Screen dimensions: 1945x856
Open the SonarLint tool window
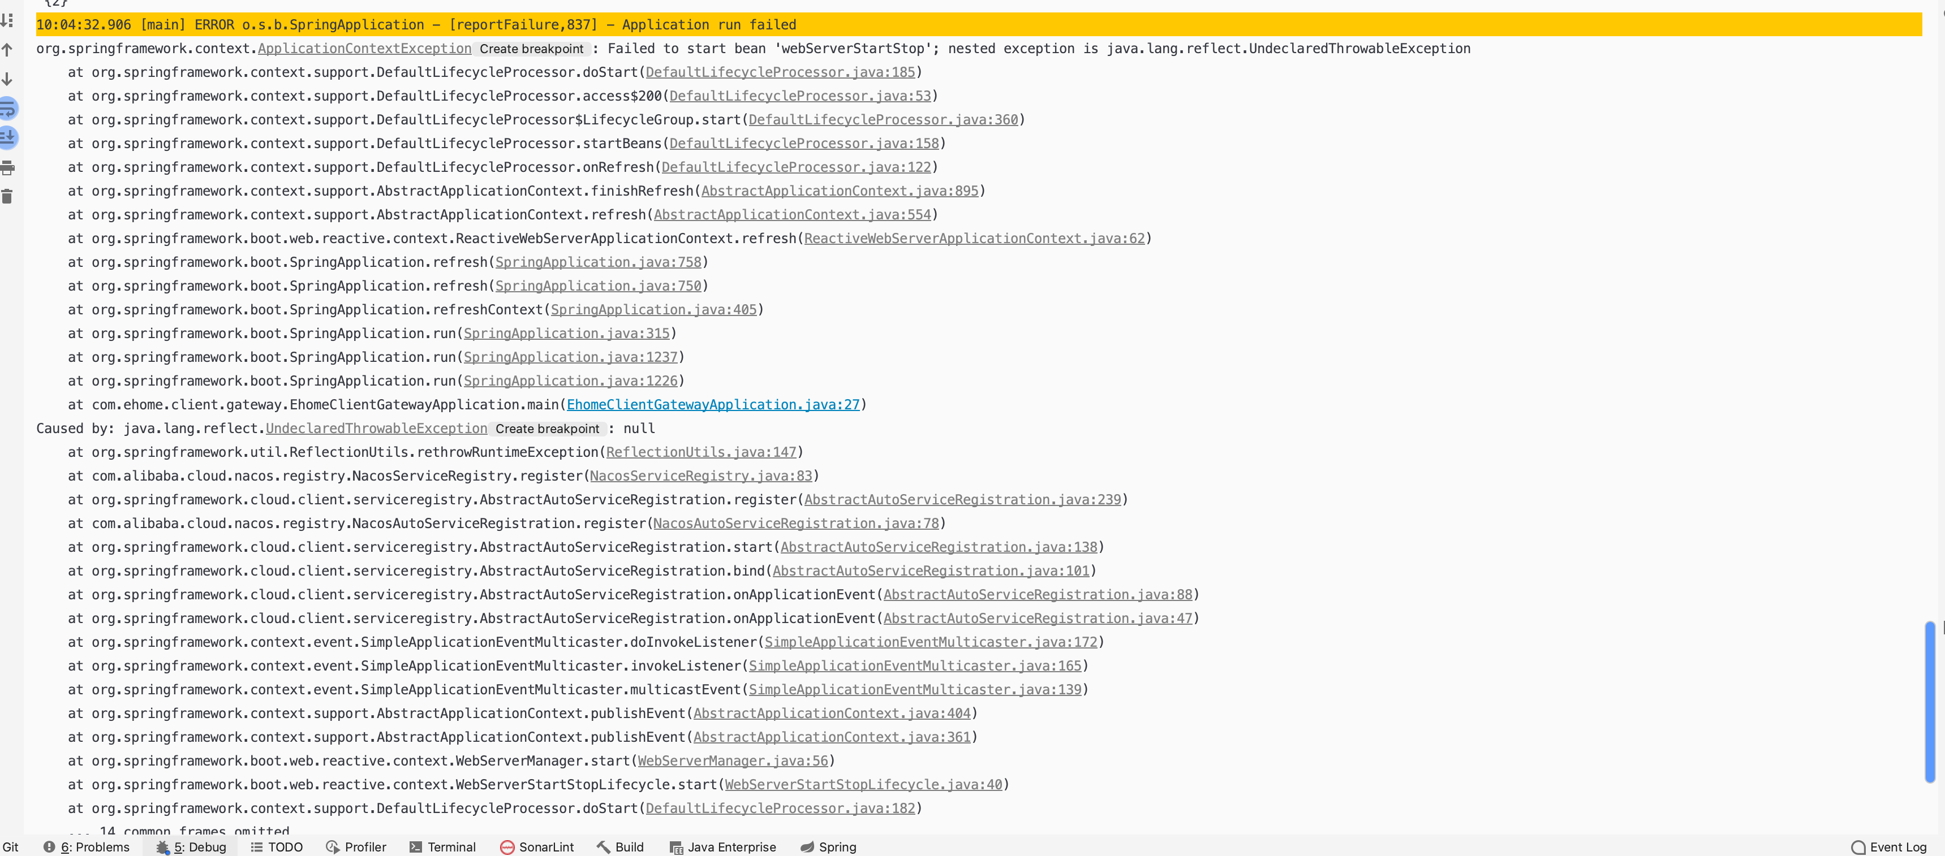[537, 847]
